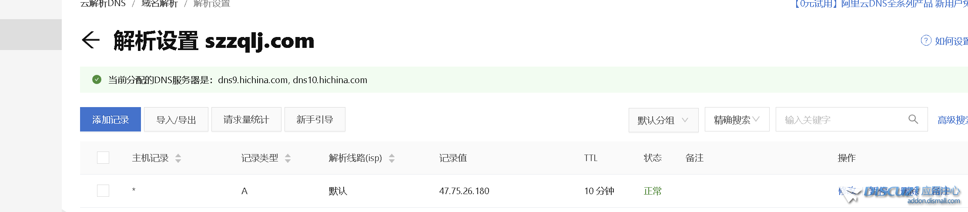The height and width of the screenshot is (212, 968).
Task: Open the 高级搜索 link
Action: pos(953,120)
